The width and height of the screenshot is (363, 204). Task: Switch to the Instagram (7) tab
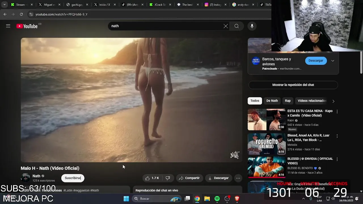click(215, 5)
